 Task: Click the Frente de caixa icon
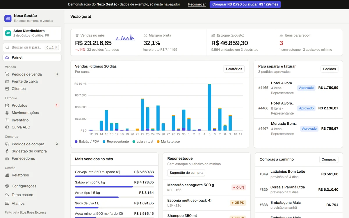click(x=7, y=81)
